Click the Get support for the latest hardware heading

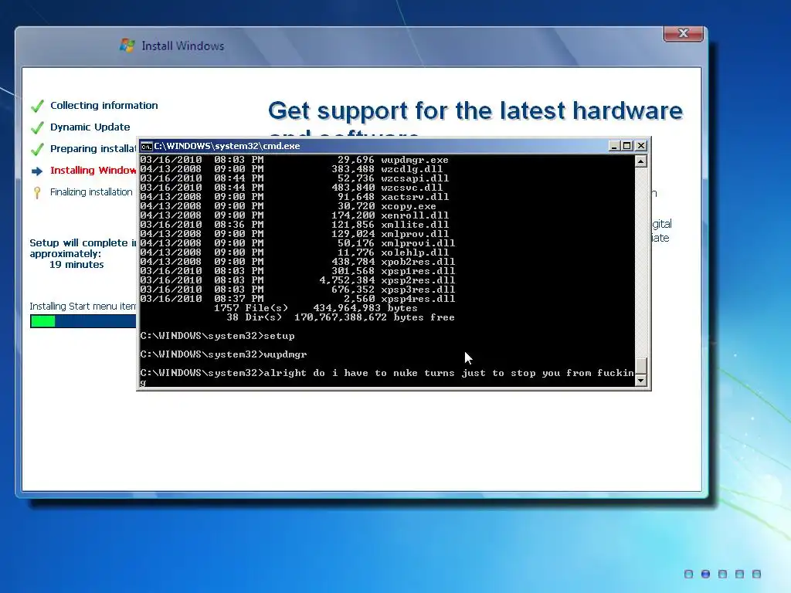475,111
